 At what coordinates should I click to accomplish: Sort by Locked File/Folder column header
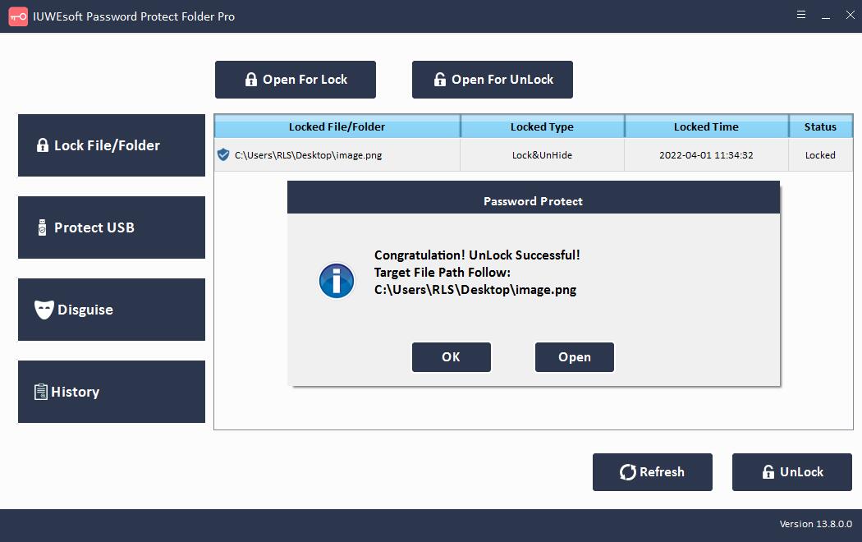pos(337,127)
